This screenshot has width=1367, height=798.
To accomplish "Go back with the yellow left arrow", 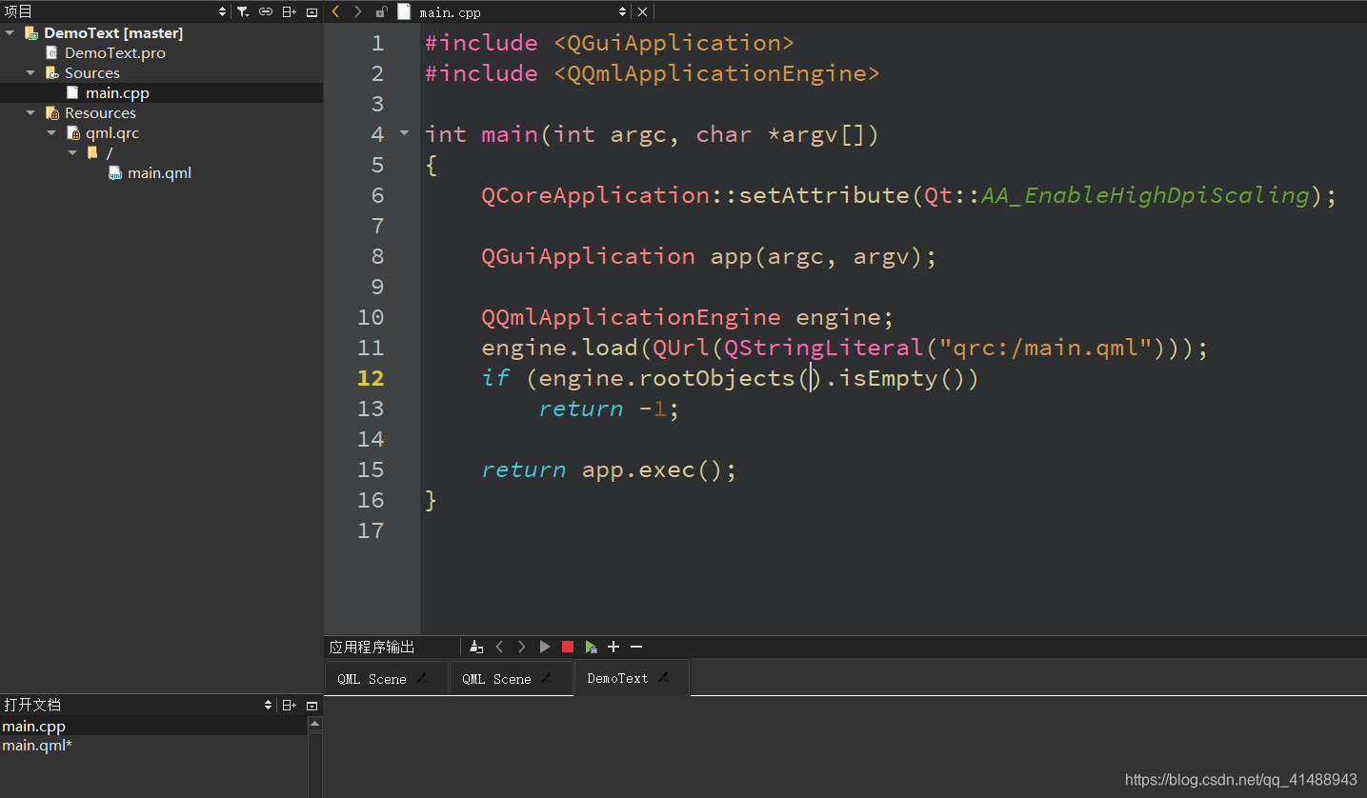I will 335,11.
